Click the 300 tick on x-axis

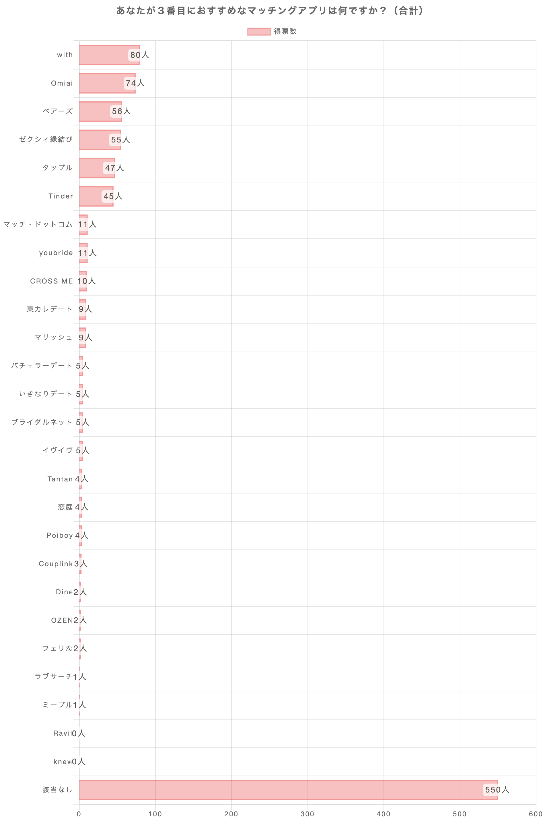(x=307, y=814)
